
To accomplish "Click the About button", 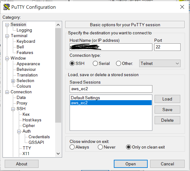I will coord(22,164).
